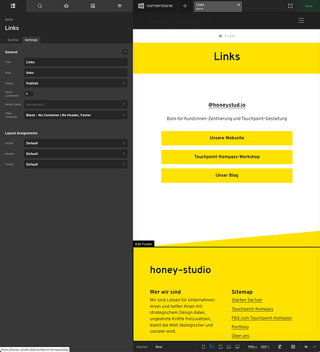Screen dimensions: 320x352
Task: Click the honey-studio footer heading
Action: click(x=180, y=270)
